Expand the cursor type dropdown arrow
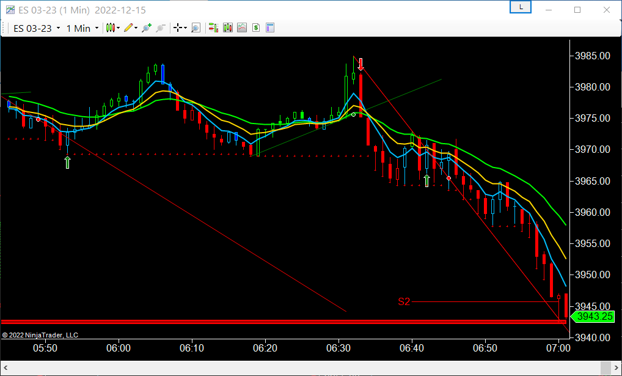The image size is (622, 376). point(185,28)
